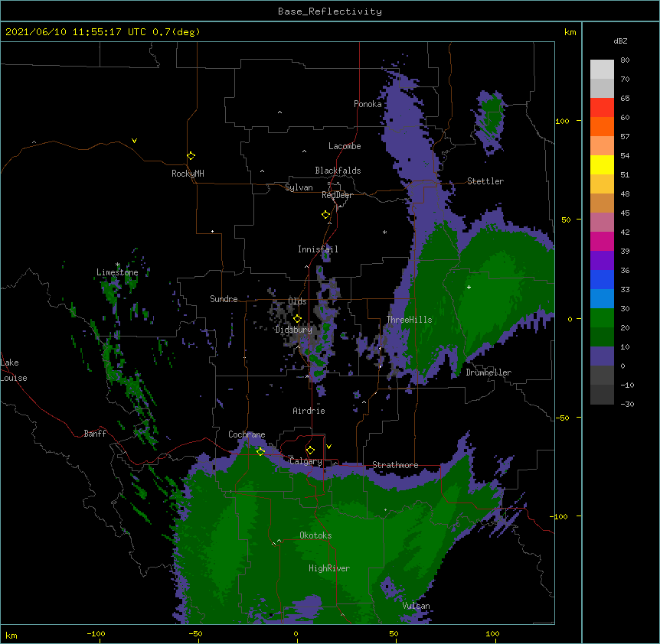
Task: Click the Didsbury city label
Action: point(294,330)
